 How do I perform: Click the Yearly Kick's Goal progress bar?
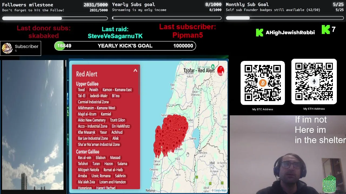125,46
